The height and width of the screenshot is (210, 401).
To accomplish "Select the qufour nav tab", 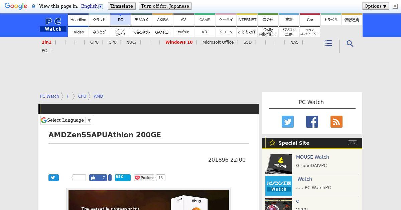I will coord(183,32).
